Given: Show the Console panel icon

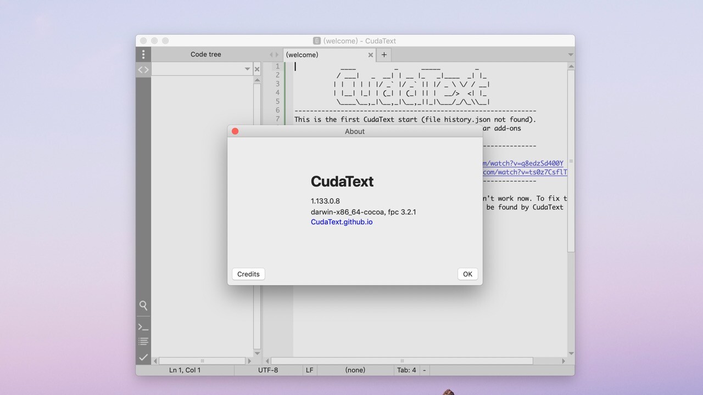Looking at the screenshot, I should point(143,327).
